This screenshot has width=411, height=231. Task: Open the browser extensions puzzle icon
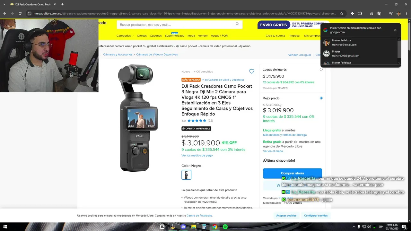[360, 13]
